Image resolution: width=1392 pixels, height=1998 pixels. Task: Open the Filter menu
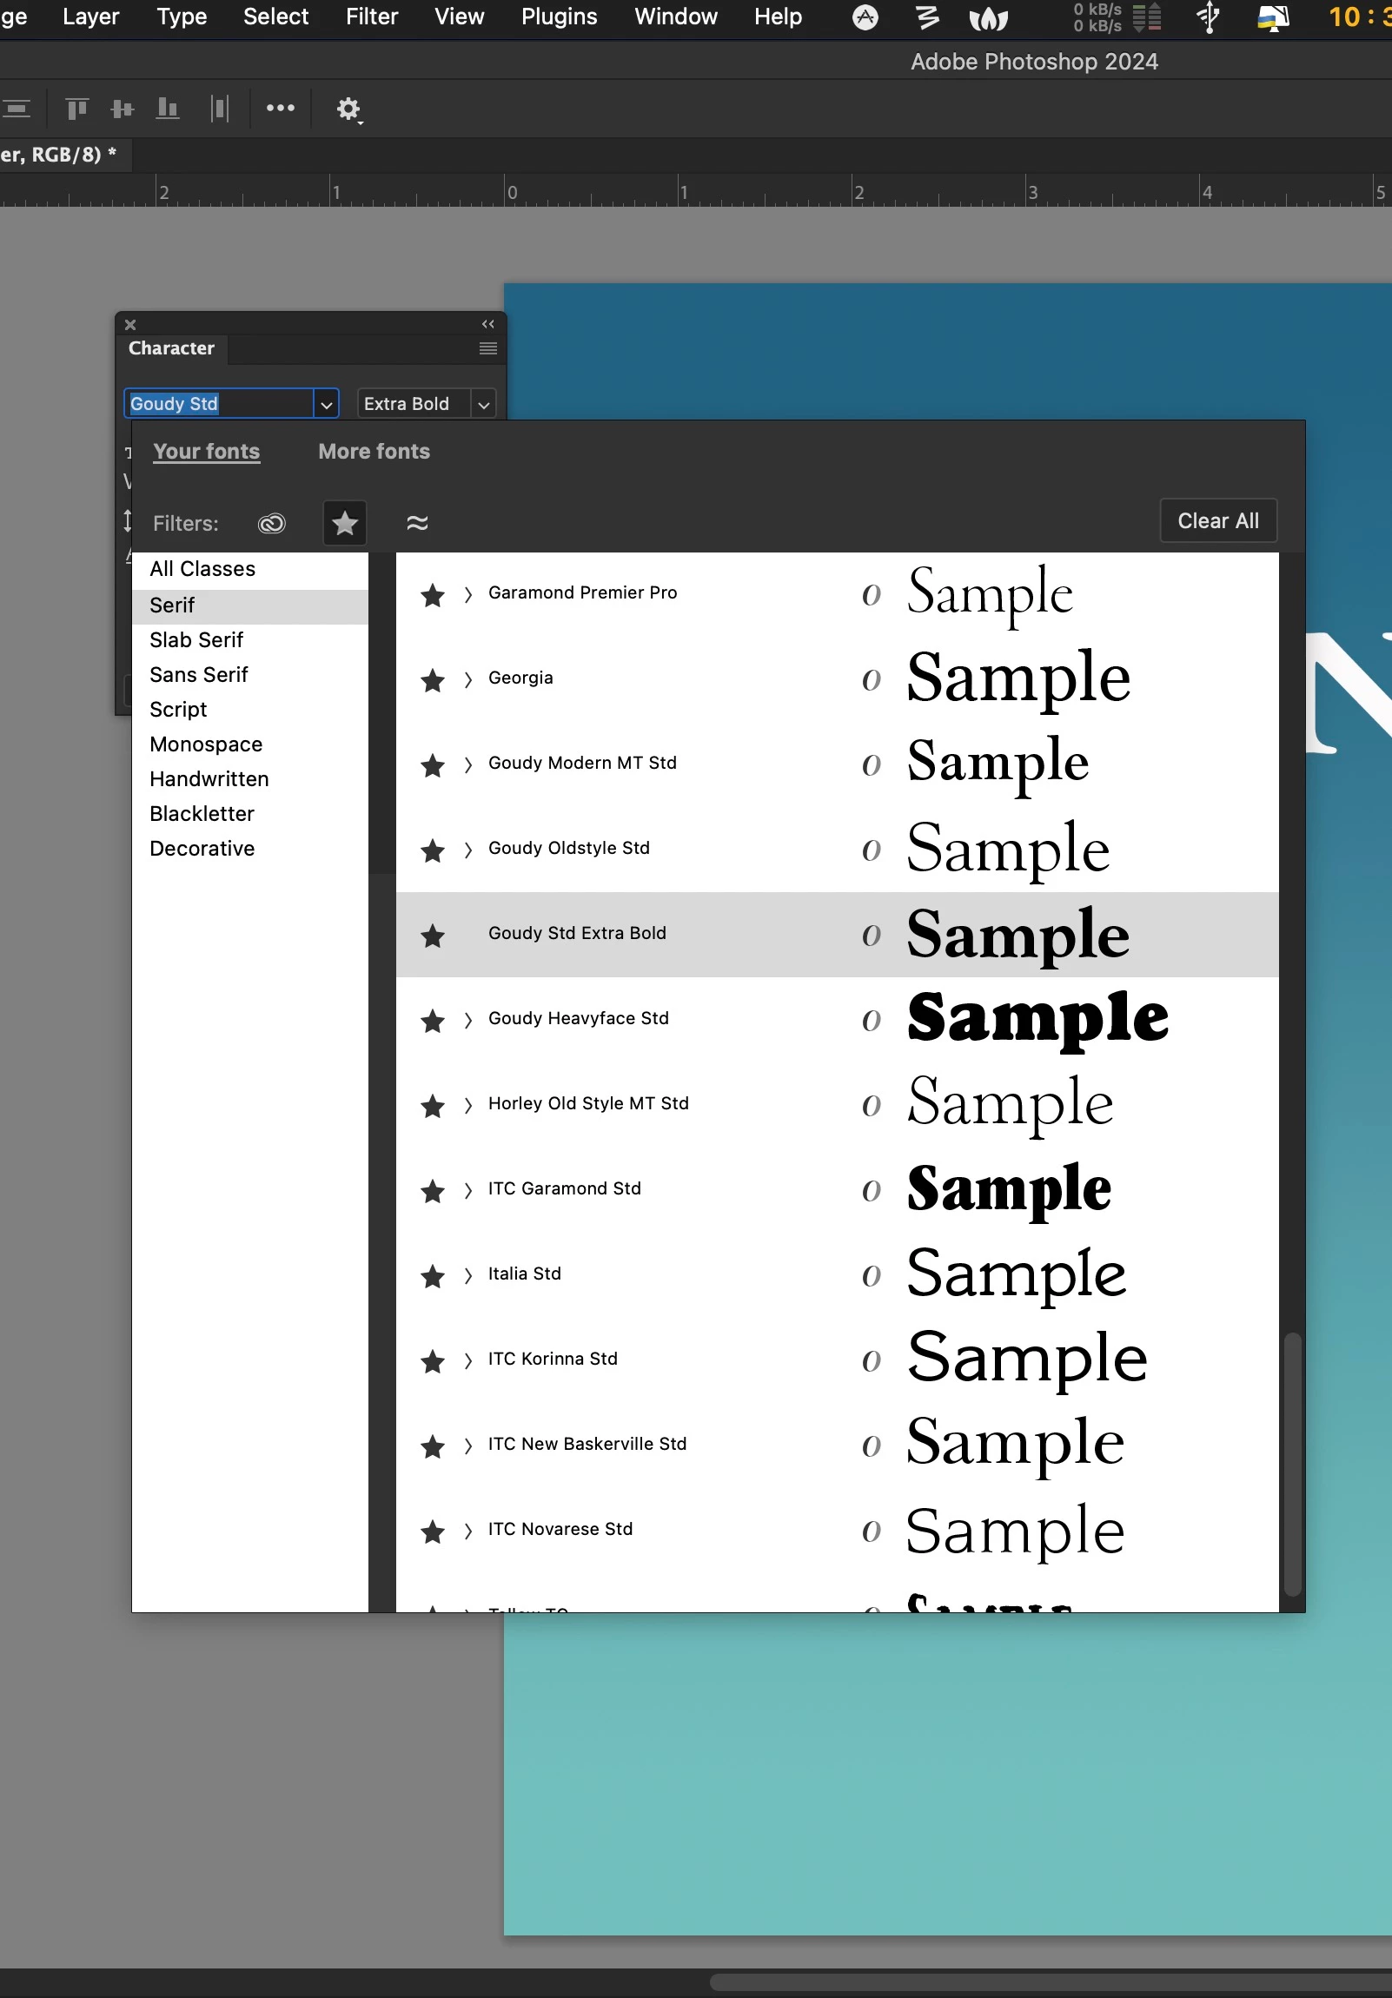tap(372, 17)
